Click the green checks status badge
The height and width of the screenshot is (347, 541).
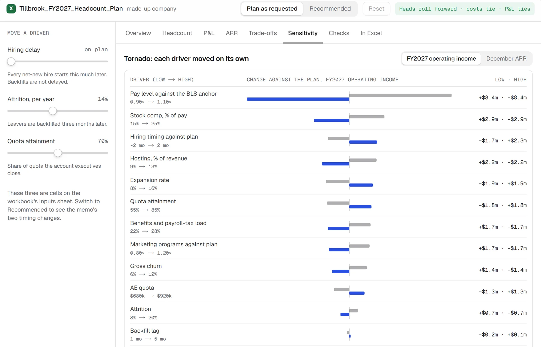[x=465, y=9]
